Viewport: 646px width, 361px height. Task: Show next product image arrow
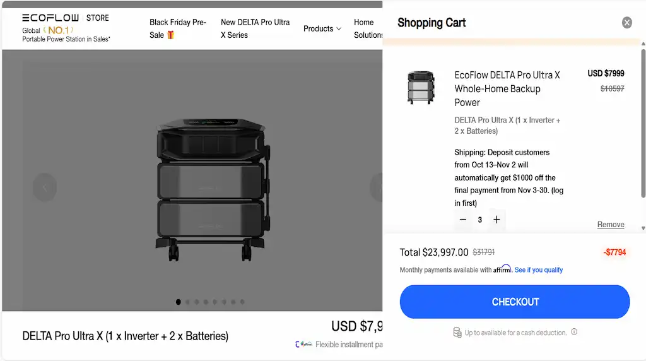point(377,187)
